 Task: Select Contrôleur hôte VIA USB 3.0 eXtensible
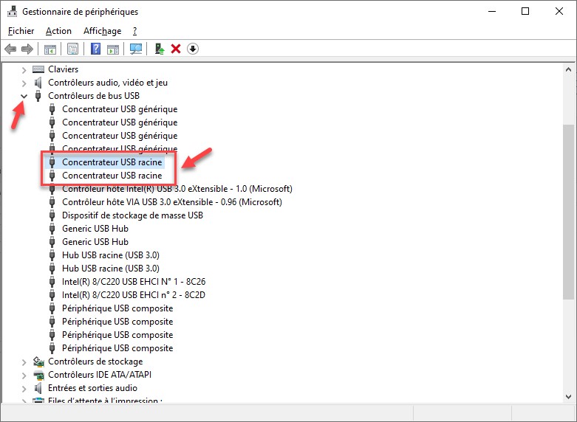171,202
